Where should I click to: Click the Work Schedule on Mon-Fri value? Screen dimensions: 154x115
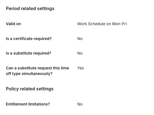click(x=102, y=24)
